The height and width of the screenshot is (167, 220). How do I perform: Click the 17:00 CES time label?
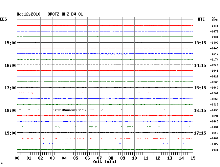pyautogui.click(x=10, y=88)
